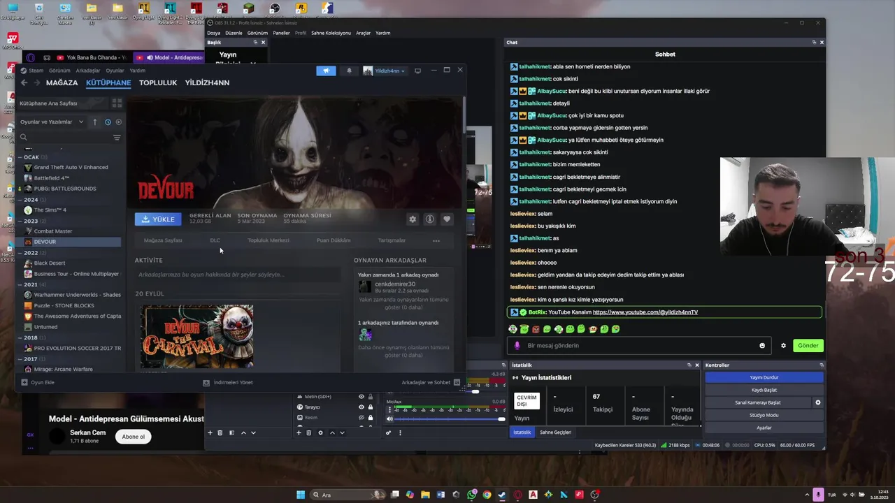The image size is (895, 503).
Task: Open YouTube channel link in chat
Action: 645,312
